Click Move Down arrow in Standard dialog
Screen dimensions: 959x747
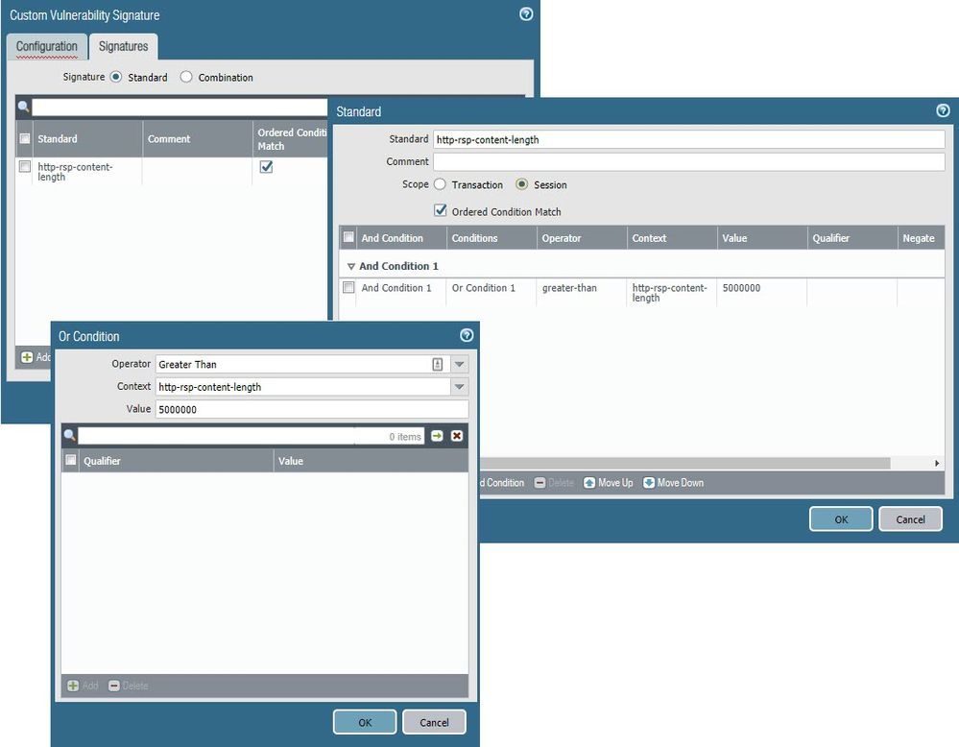click(649, 483)
